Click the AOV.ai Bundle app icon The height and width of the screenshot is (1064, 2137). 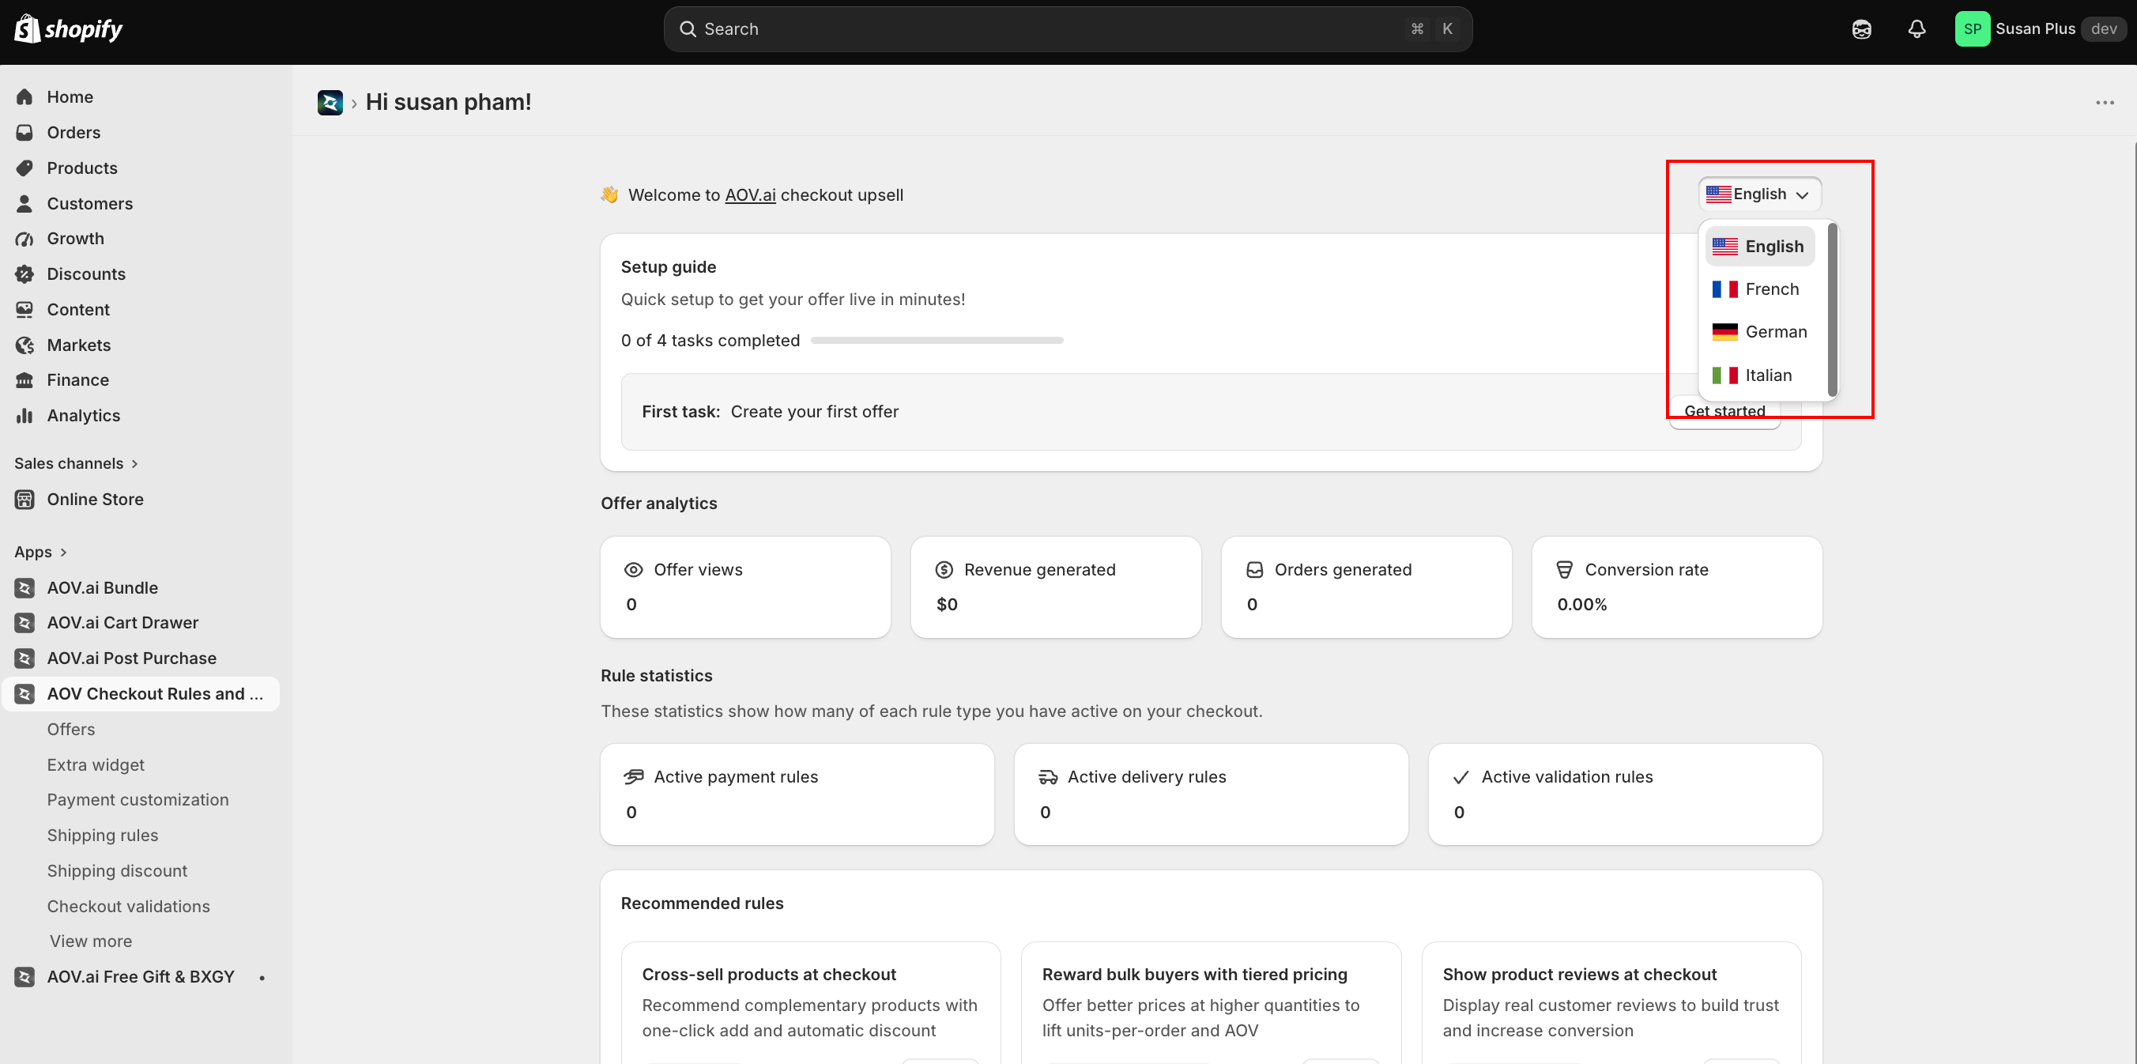24,587
